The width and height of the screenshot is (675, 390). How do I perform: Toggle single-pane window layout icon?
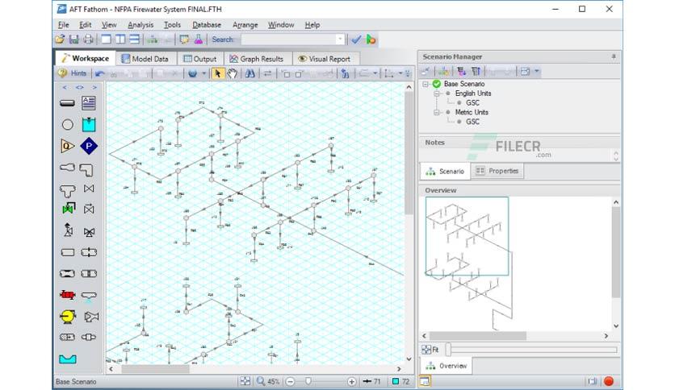[106, 39]
